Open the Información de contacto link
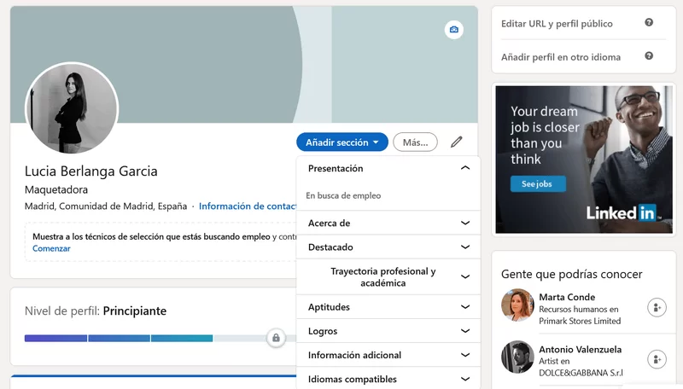Viewport: 683px width, 389px height. coord(248,206)
